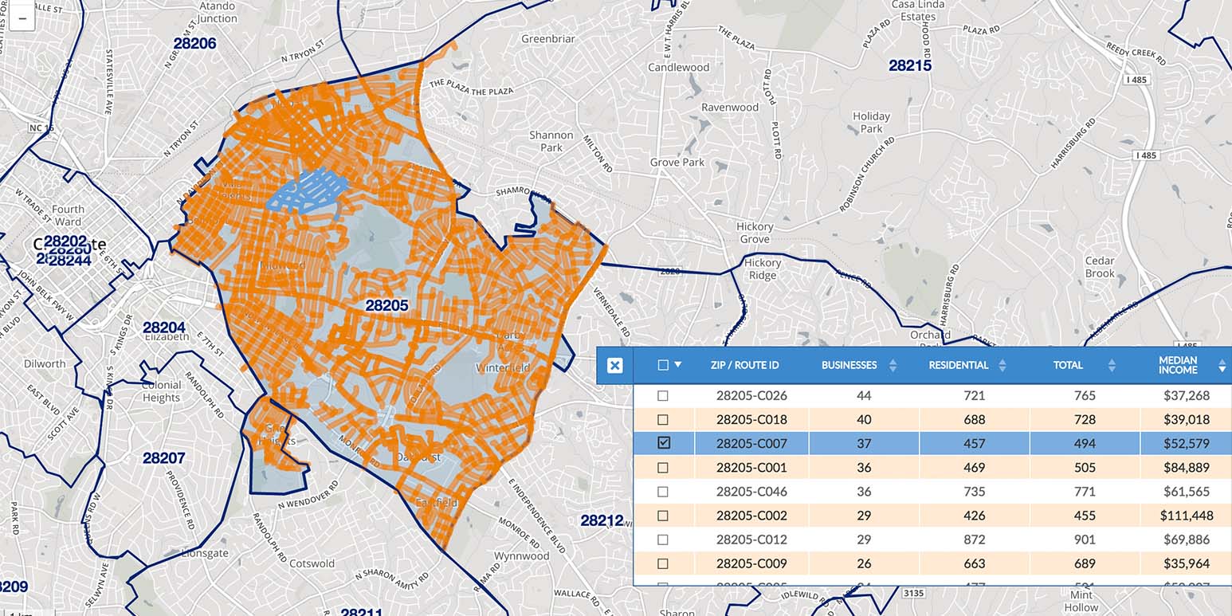Click Total column sort arrows
The width and height of the screenshot is (1232, 616).
pos(1111,366)
